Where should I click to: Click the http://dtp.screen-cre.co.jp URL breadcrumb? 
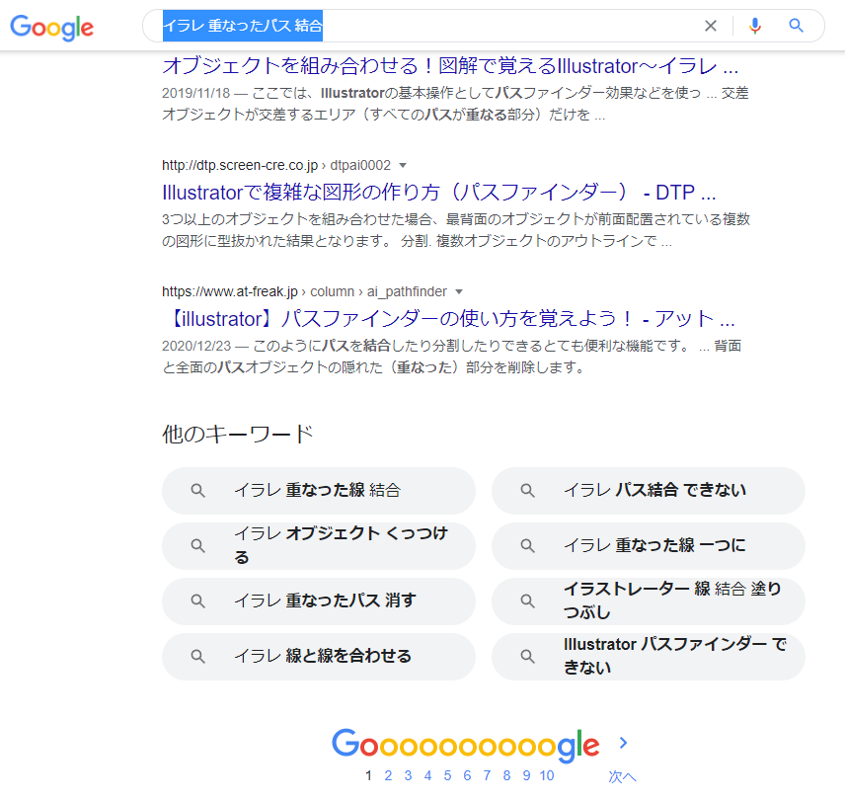[276, 165]
